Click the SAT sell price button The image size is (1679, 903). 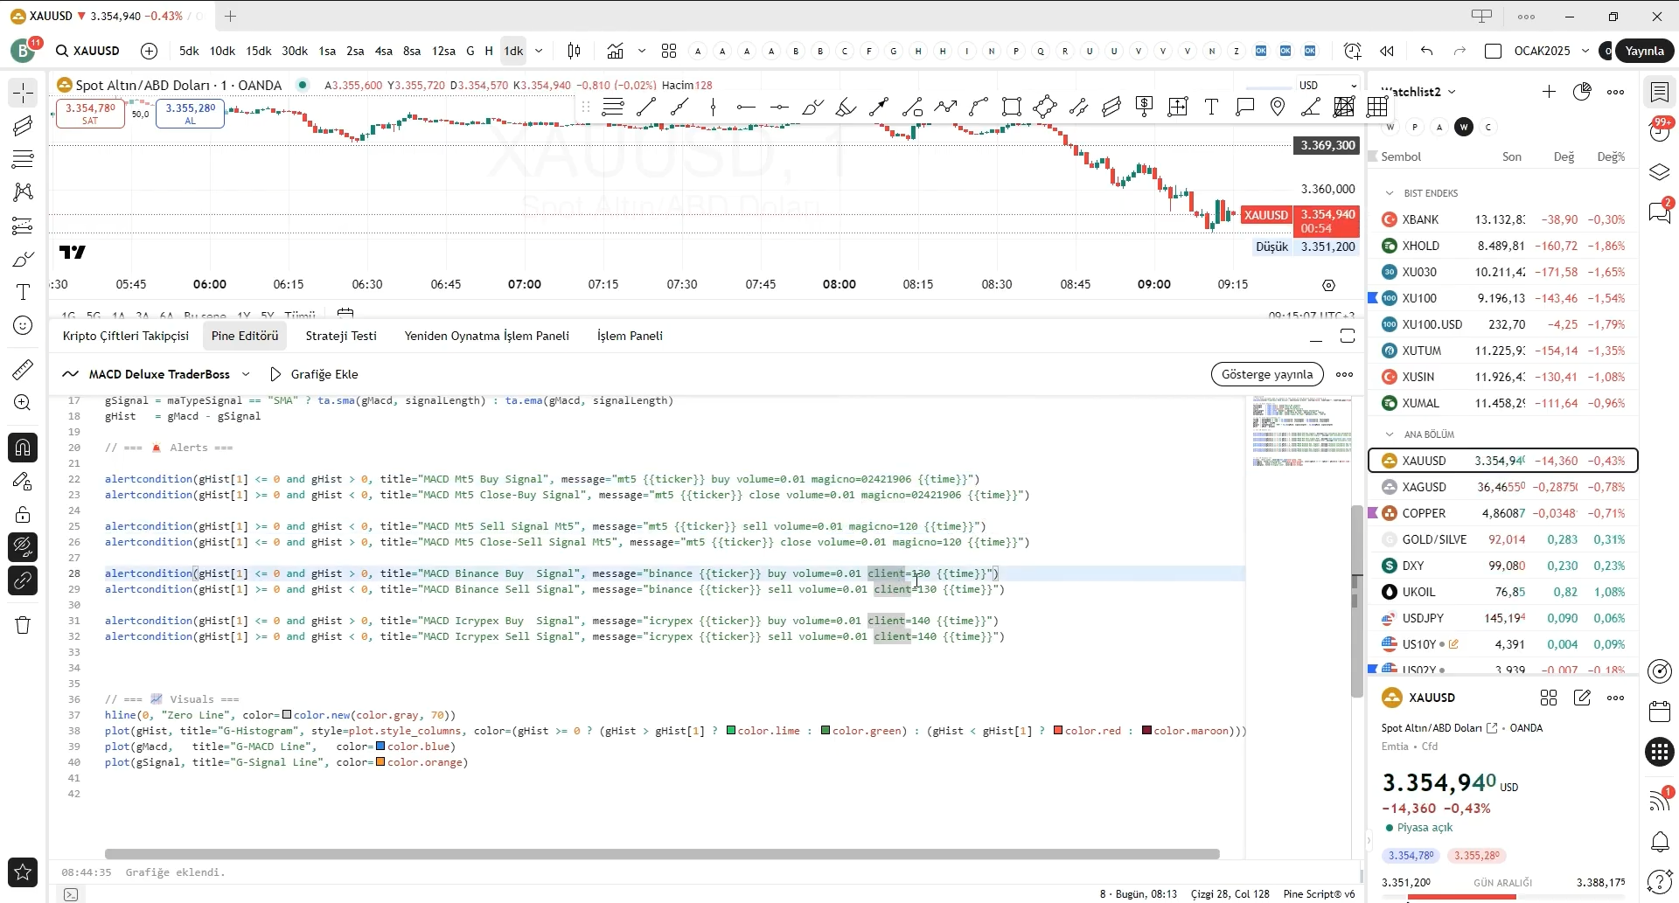[x=90, y=114]
